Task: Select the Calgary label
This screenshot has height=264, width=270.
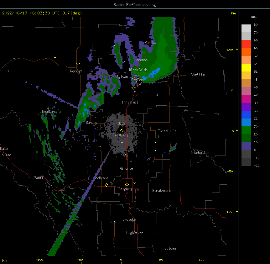Action: click(x=125, y=189)
